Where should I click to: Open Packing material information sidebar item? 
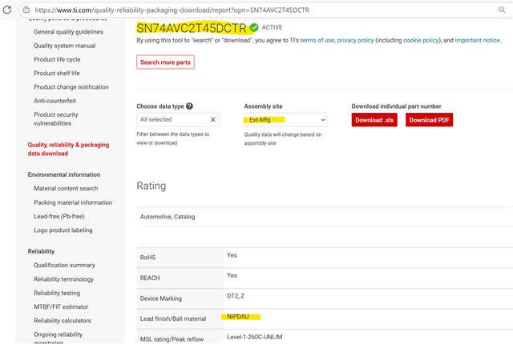73,202
